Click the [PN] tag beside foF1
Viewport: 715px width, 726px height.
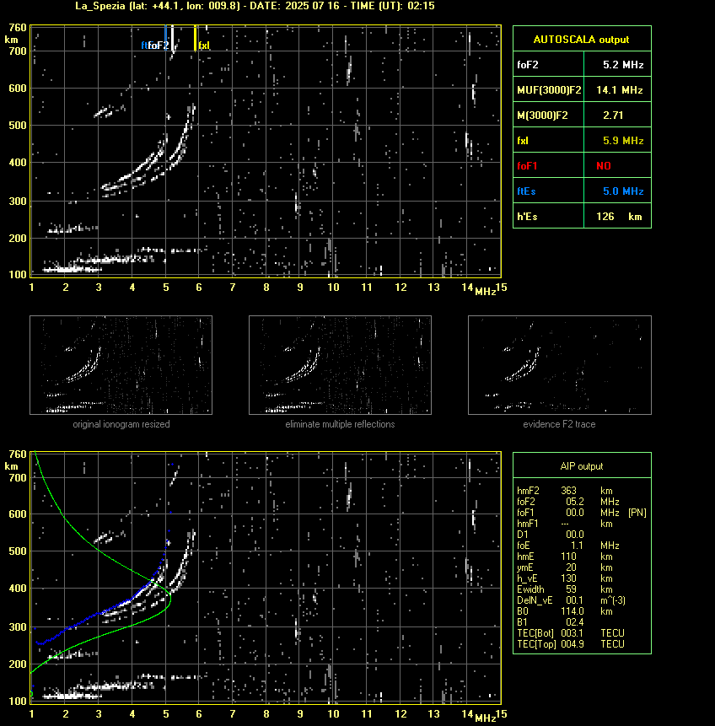click(637, 513)
